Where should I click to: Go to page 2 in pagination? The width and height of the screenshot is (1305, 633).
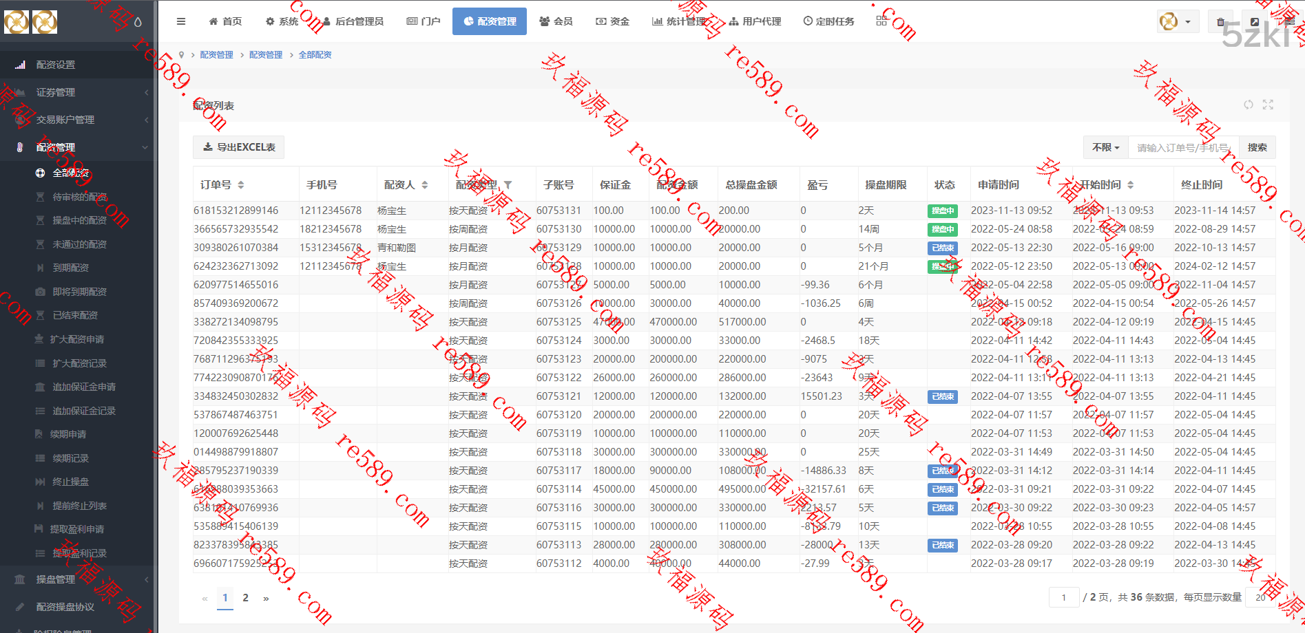point(245,598)
